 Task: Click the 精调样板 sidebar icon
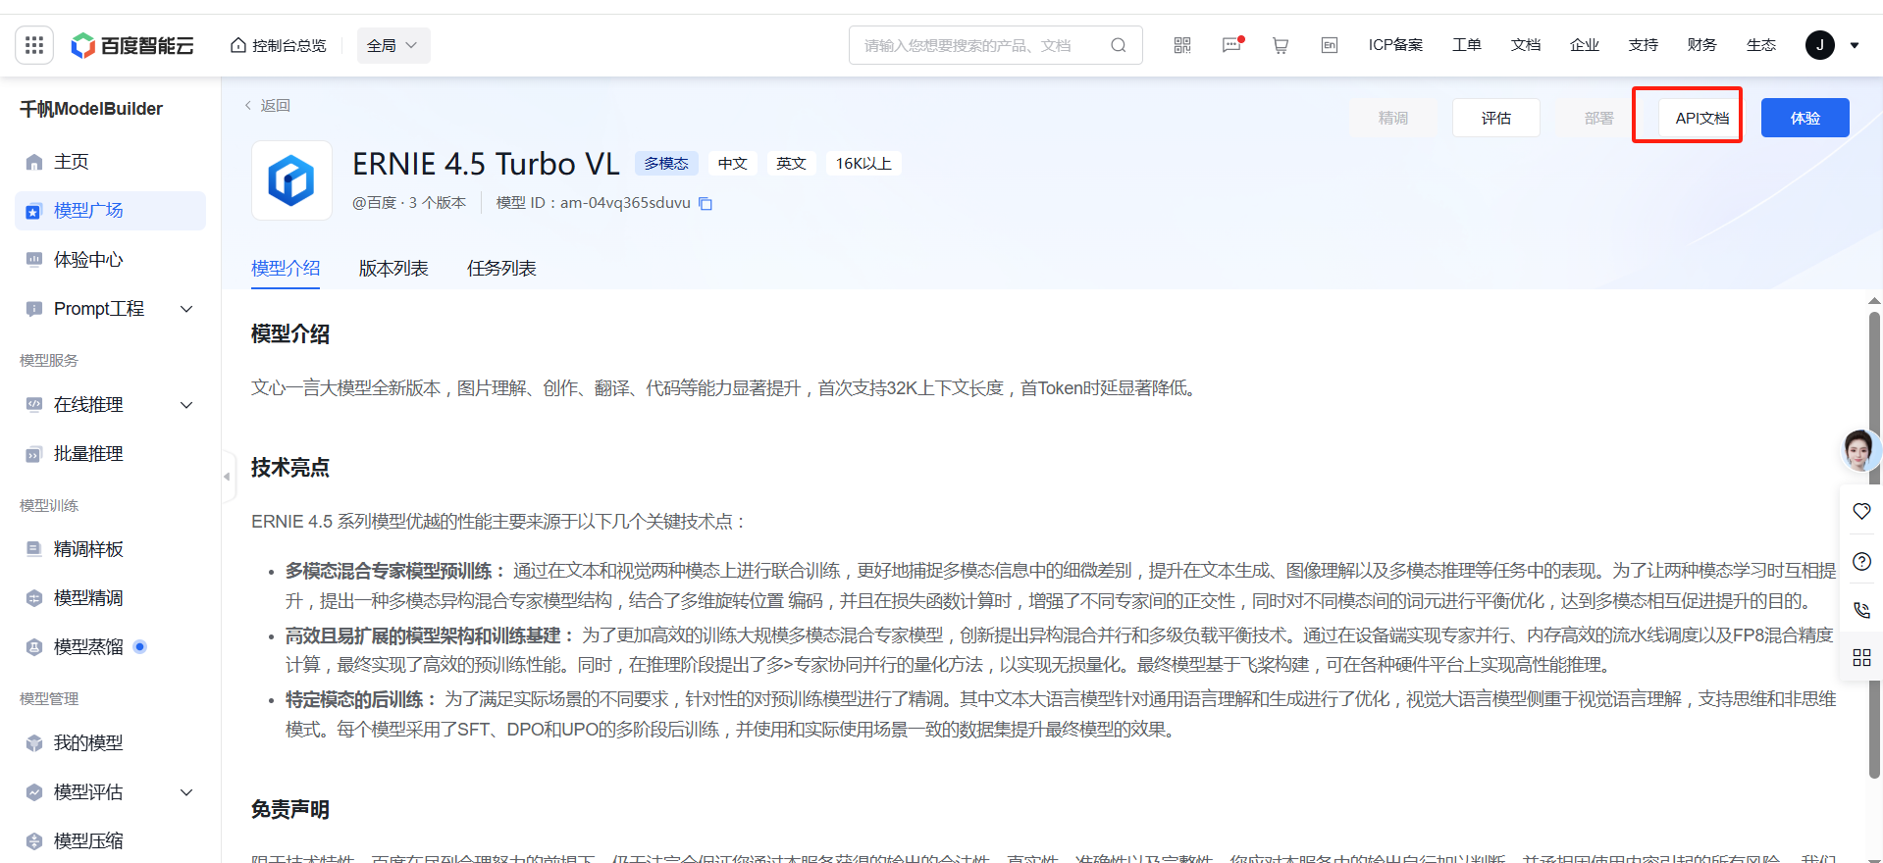(34, 549)
